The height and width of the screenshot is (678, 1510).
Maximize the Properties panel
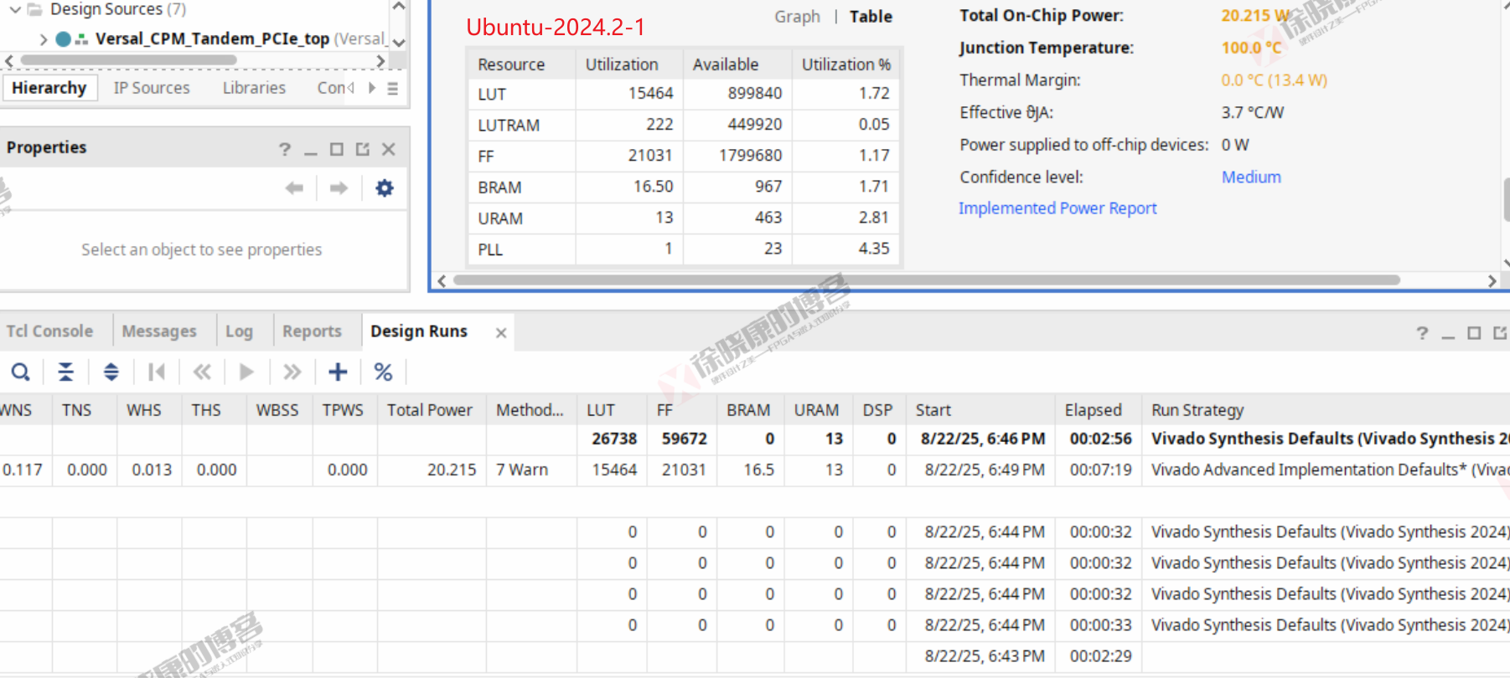[x=337, y=149]
